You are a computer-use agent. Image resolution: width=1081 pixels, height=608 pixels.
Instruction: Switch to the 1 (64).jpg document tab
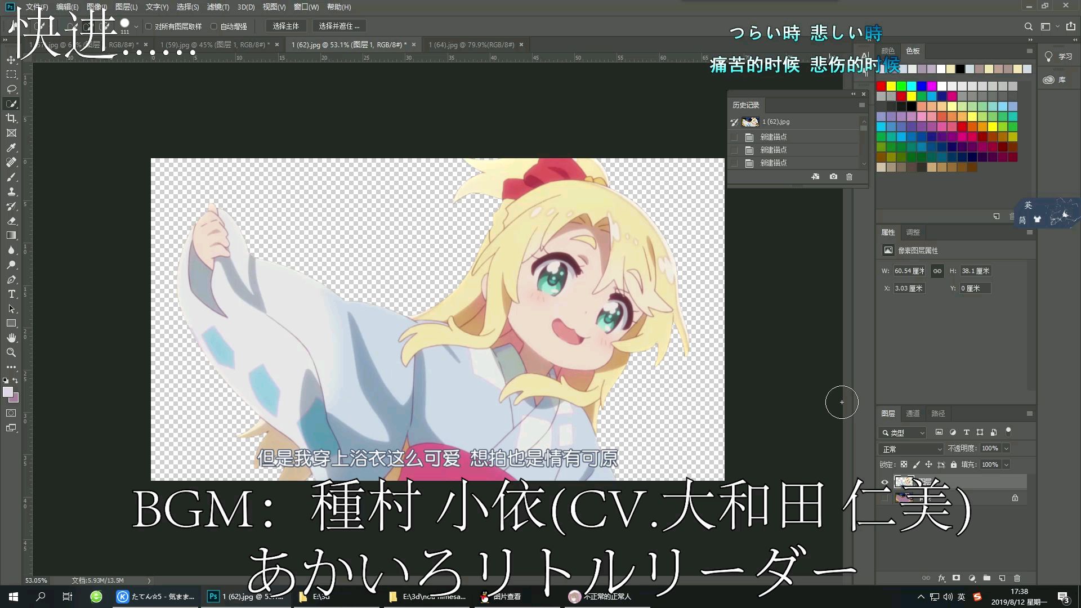click(471, 44)
